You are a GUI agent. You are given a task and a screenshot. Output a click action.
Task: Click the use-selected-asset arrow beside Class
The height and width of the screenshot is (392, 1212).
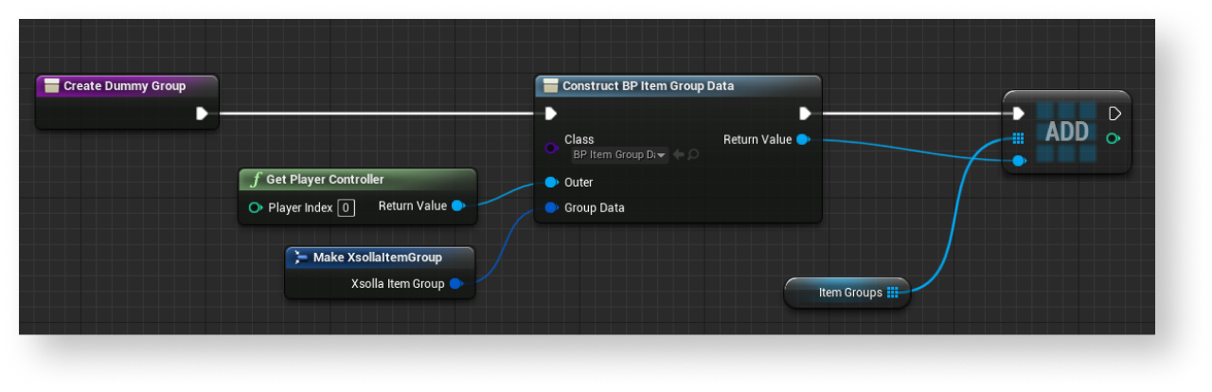point(678,154)
